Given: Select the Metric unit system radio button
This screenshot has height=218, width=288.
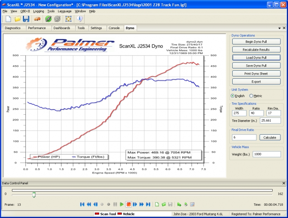Looking at the screenshot, I should pyautogui.click(x=251, y=96).
